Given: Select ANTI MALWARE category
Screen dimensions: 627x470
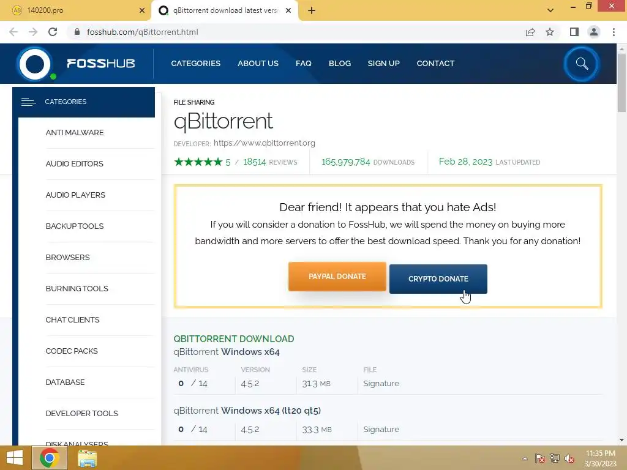Looking at the screenshot, I should [75, 132].
